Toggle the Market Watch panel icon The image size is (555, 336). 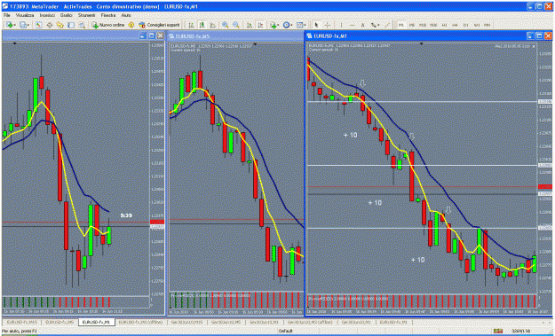tap(38, 25)
